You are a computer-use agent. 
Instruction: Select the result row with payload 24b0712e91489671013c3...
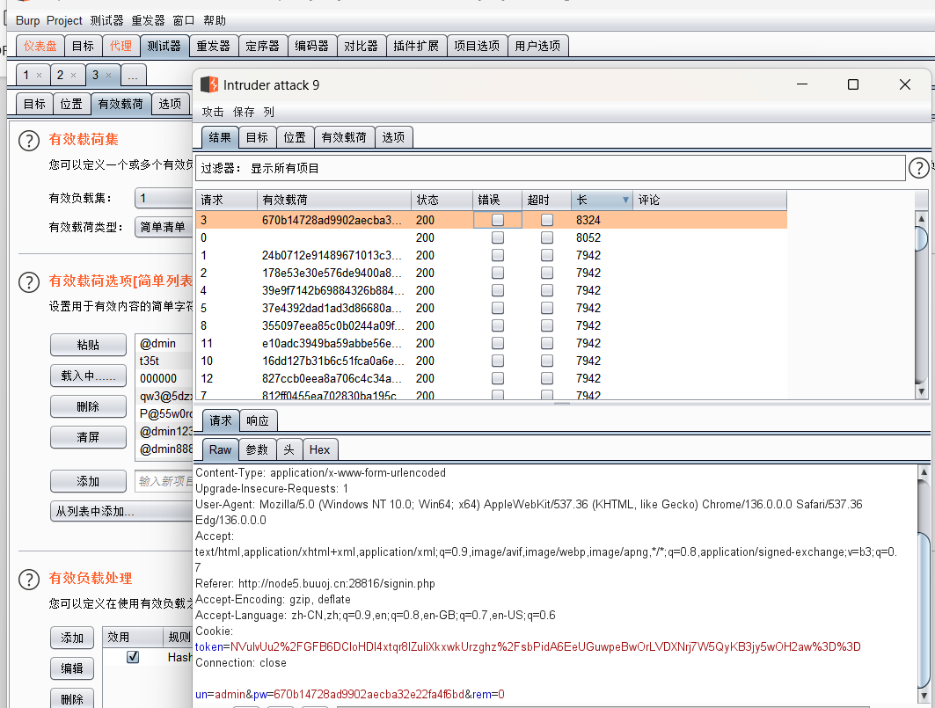(492, 255)
